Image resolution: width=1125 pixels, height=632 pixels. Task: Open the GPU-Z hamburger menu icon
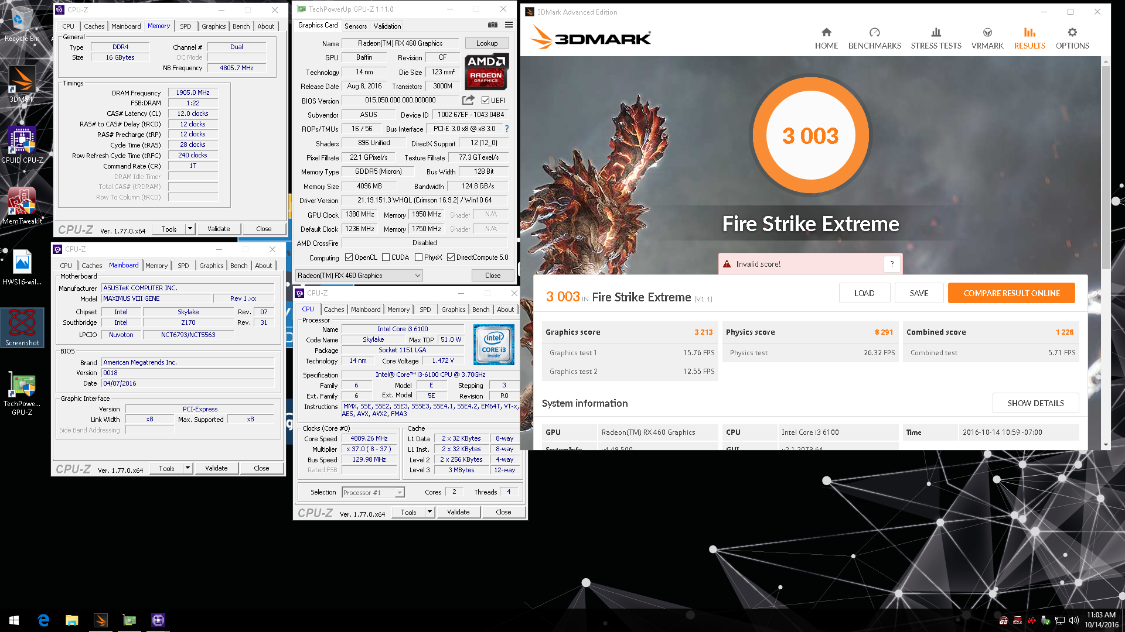[x=509, y=25]
